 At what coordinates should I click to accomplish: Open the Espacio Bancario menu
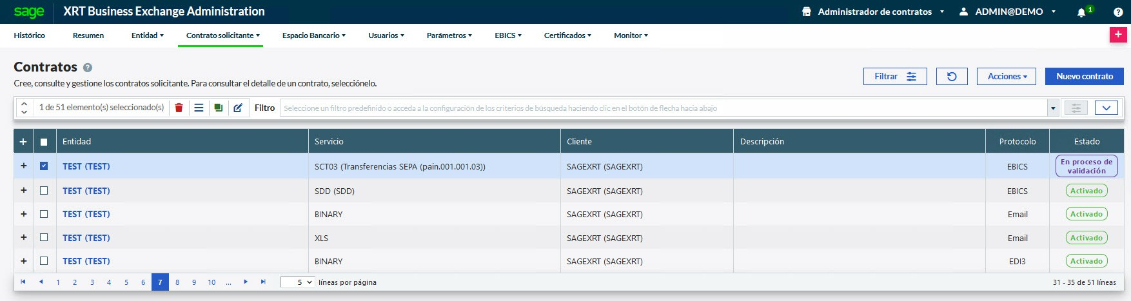(x=313, y=35)
